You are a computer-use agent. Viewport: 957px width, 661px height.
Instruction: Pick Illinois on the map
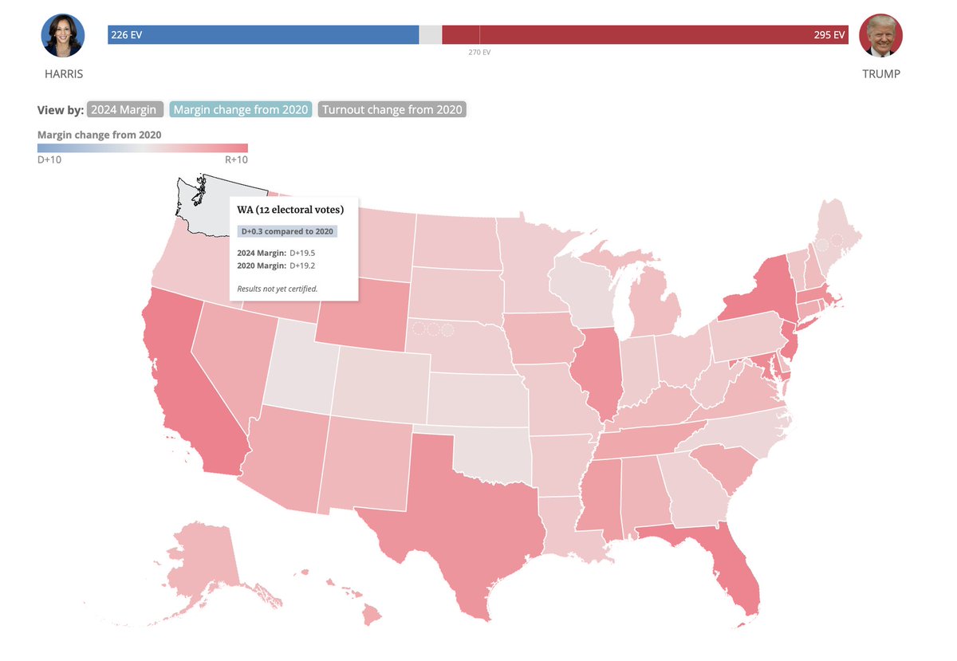(x=597, y=375)
